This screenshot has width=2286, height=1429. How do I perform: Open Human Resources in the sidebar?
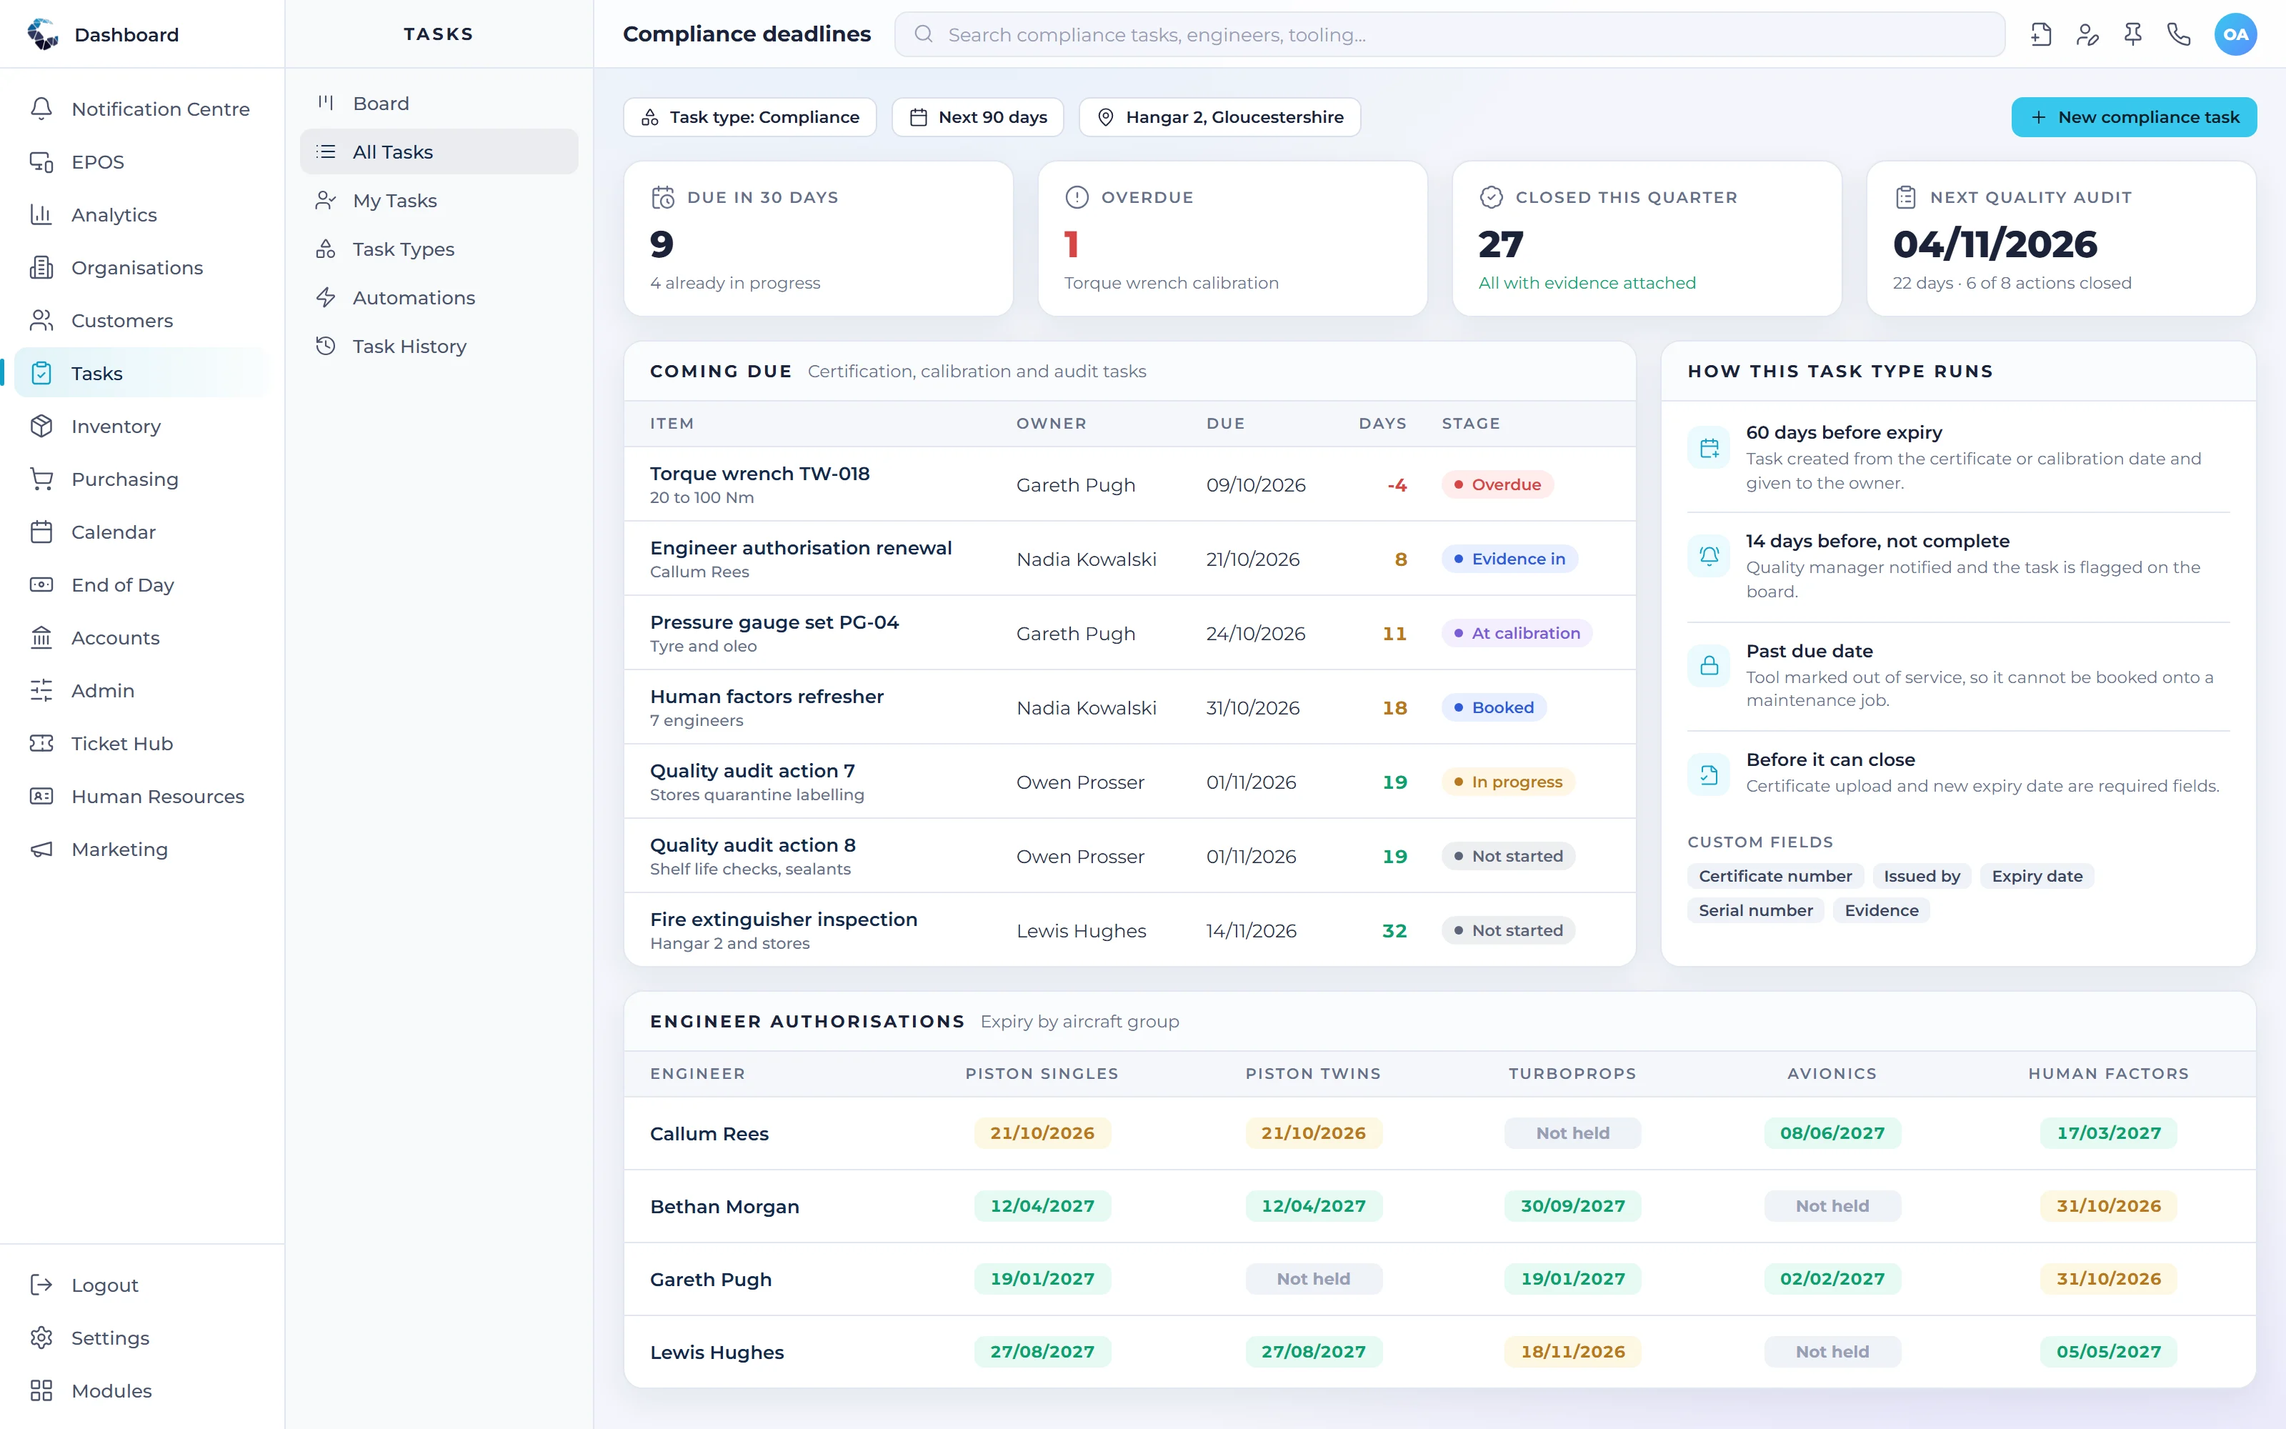click(x=141, y=797)
